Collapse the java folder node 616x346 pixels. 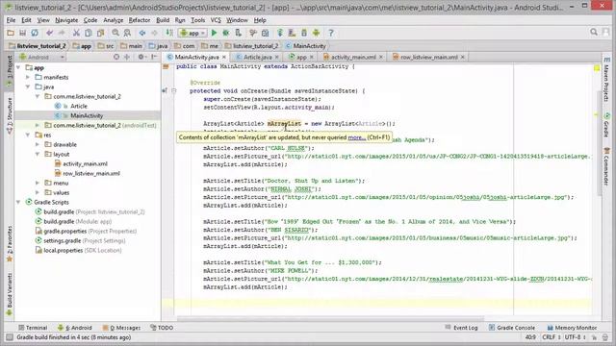point(28,86)
